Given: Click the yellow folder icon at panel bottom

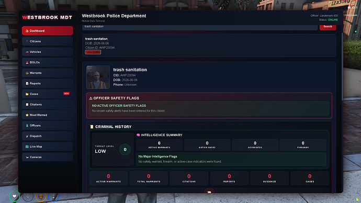Looking at the screenshot, I should coord(209,191).
